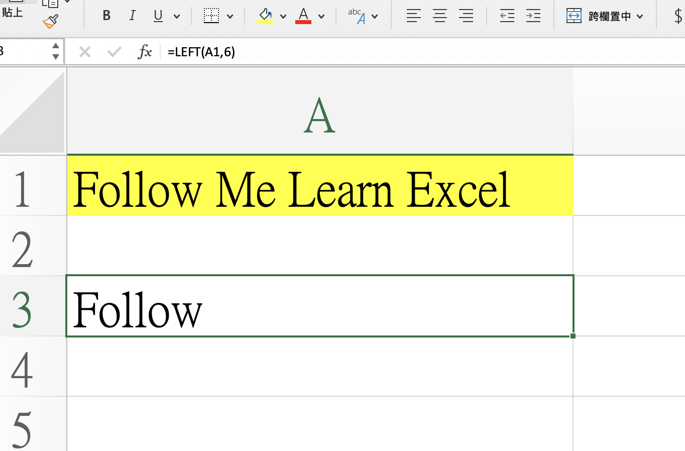Click the currency format dollar icon
Image resolution: width=685 pixels, height=451 pixels.
[x=678, y=16]
